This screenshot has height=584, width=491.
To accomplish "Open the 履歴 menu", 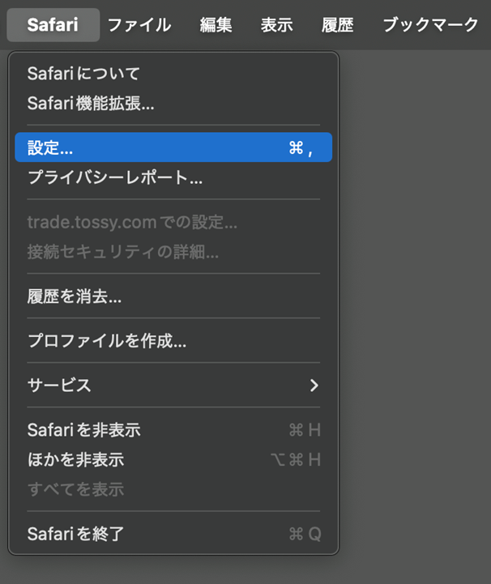I will (x=337, y=24).
